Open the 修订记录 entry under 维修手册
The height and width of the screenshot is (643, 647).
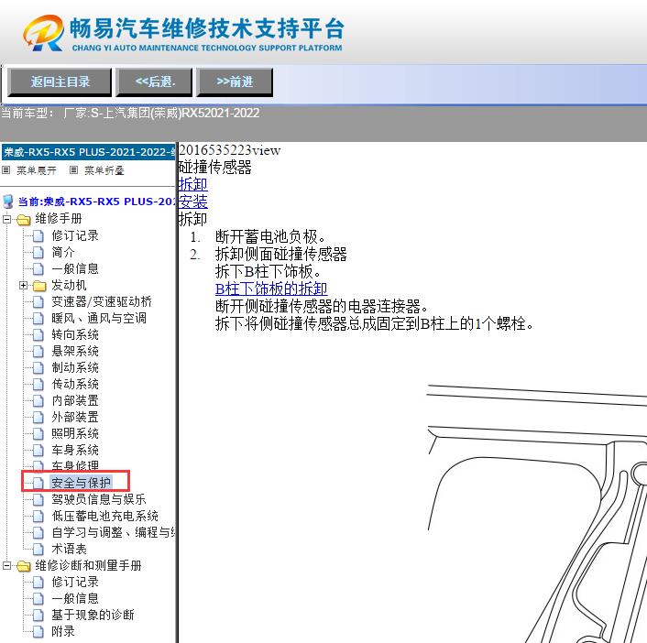75,236
